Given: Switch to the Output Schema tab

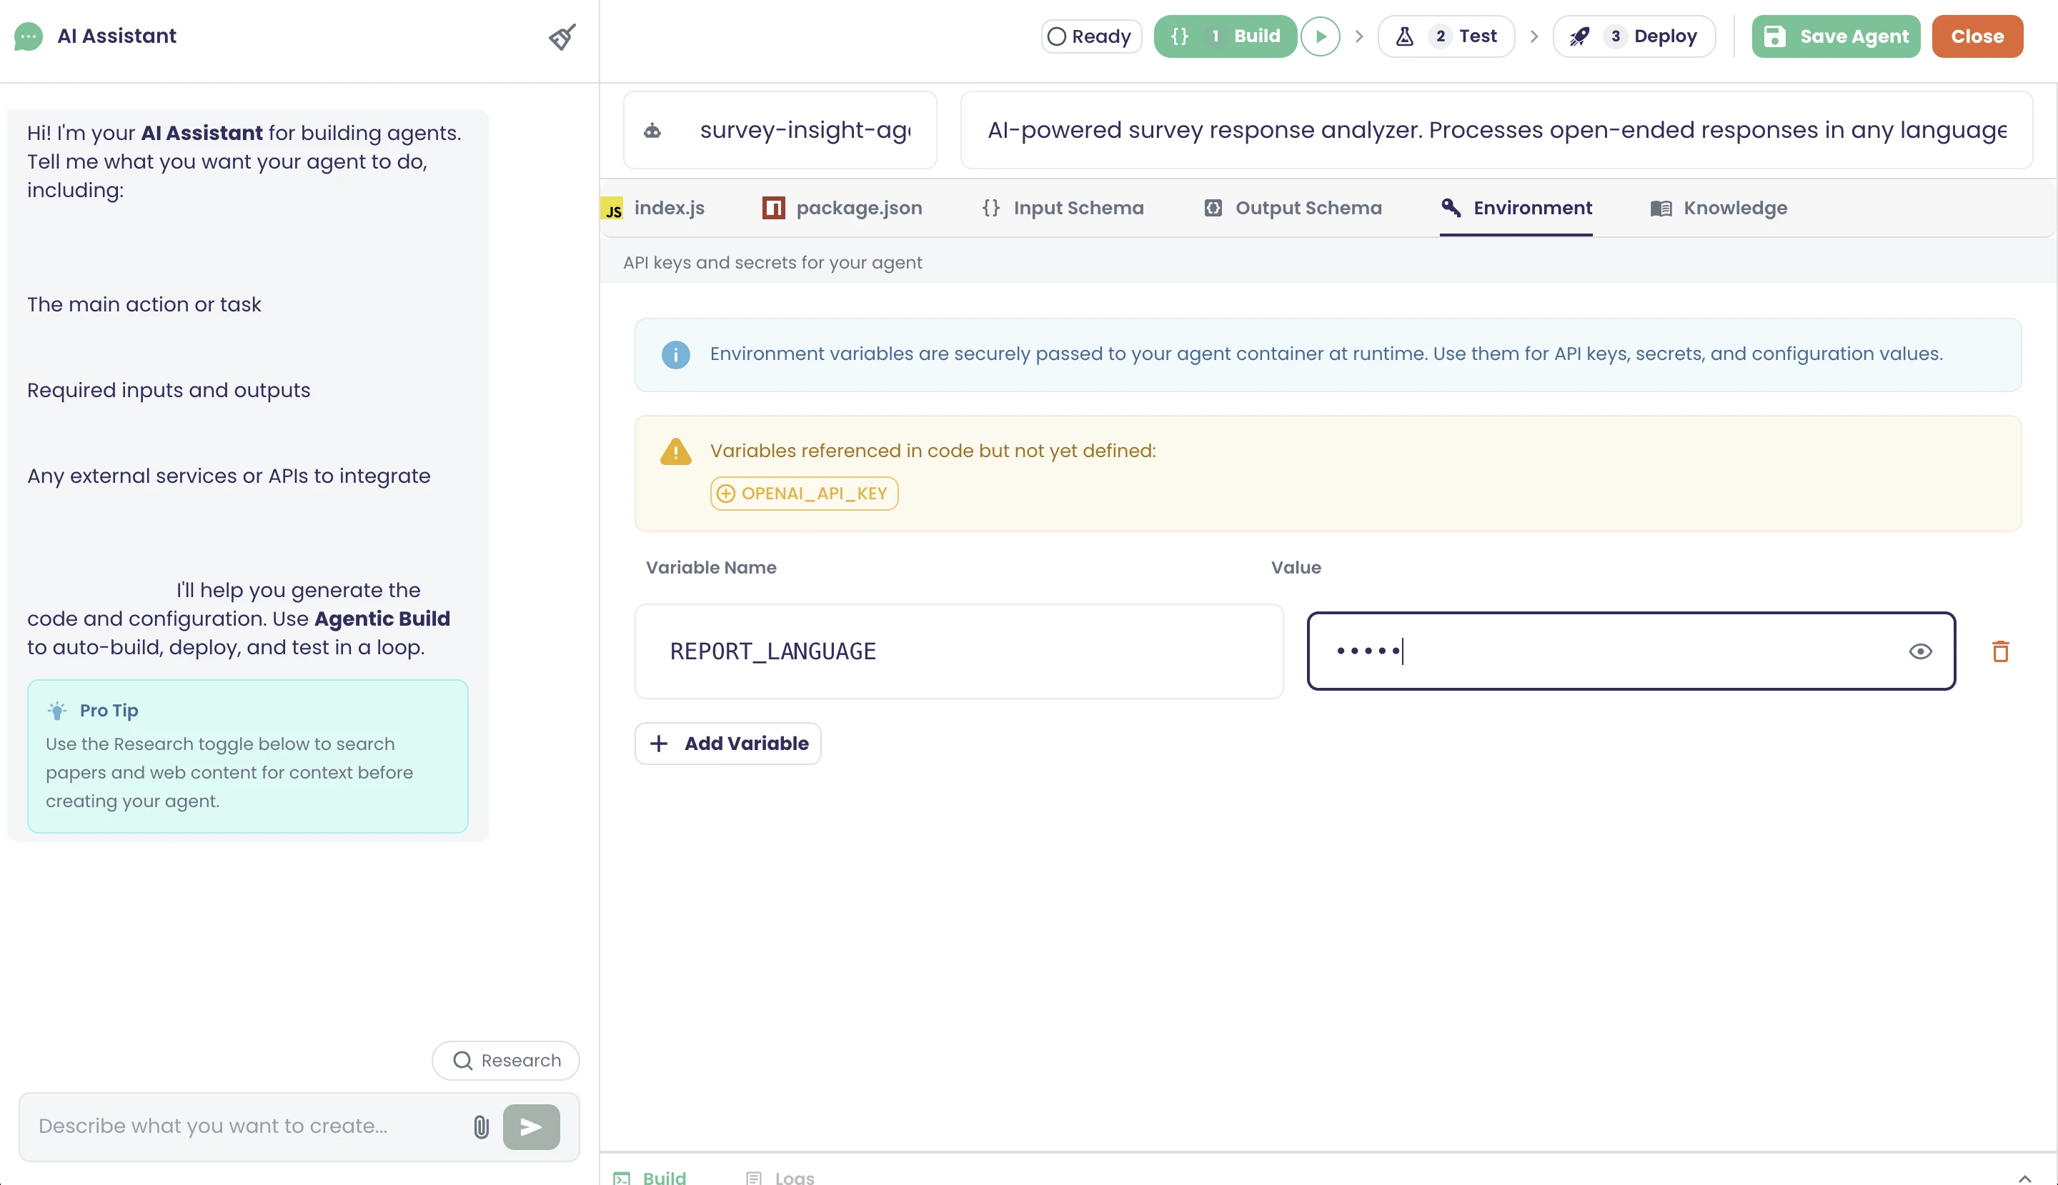Looking at the screenshot, I should pos(1292,209).
